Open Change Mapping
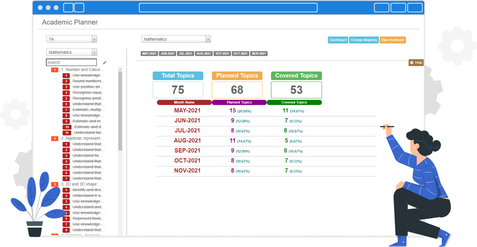This screenshot has height=247, width=477. click(x=364, y=40)
